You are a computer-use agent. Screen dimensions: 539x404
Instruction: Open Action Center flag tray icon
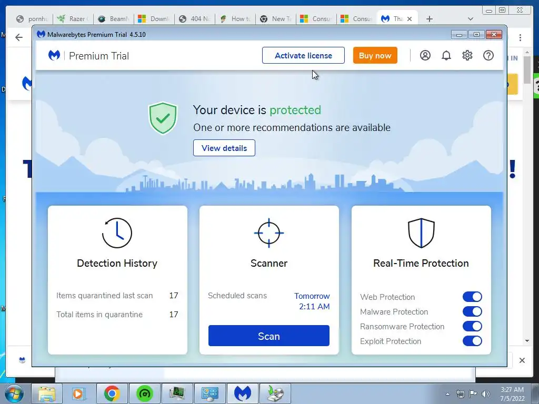click(473, 394)
